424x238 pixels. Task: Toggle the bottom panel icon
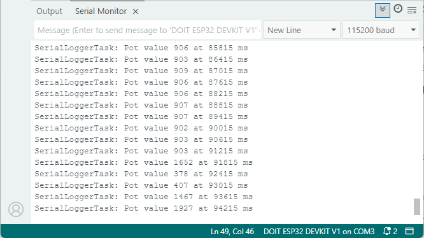click(409, 231)
